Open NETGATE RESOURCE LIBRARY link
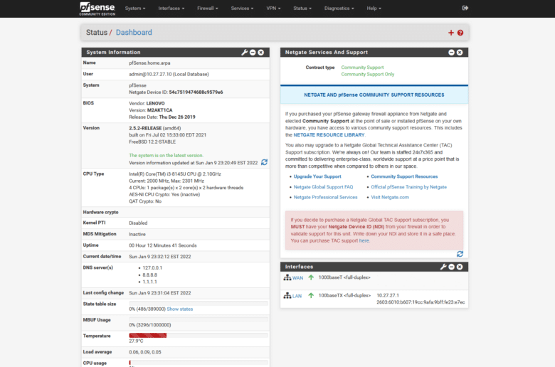Screen dimensions: 555x367 coord(329,135)
